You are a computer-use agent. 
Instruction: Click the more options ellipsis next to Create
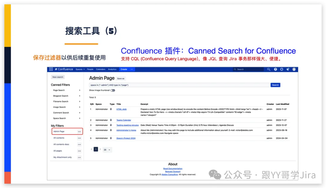click(132, 69)
